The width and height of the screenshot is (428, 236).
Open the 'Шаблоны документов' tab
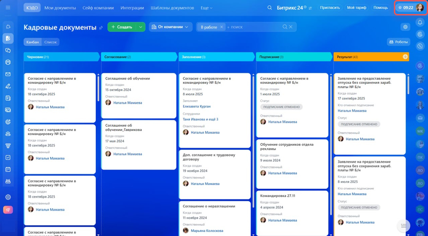point(172,8)
